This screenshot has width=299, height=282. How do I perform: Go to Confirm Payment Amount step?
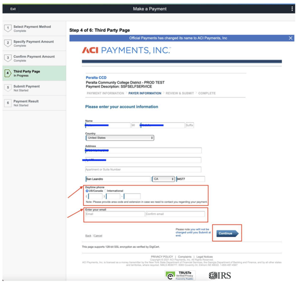(34, 58)
